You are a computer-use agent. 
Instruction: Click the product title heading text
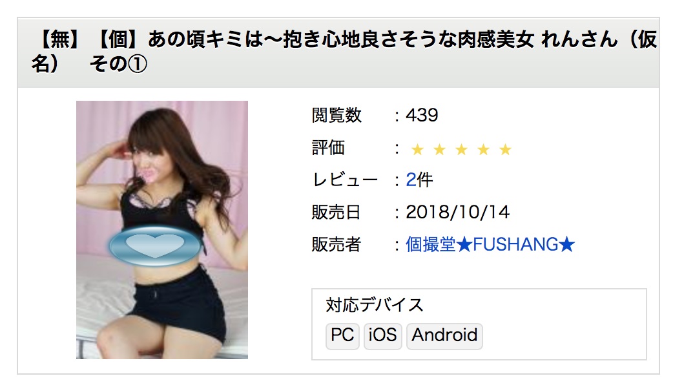pyautogui.click(x=344, y=52)
